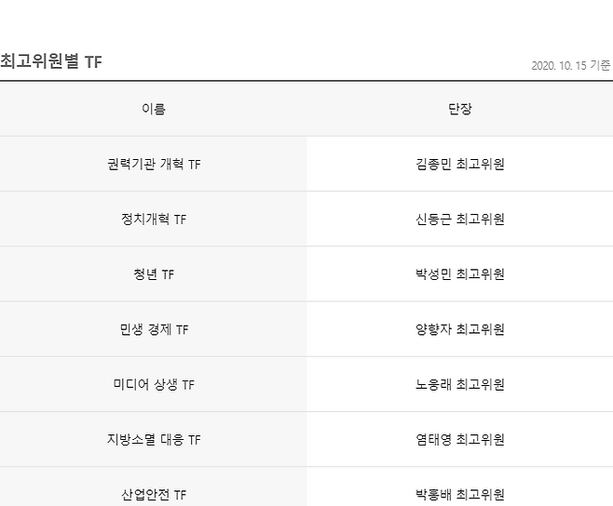Viewport: 613px width, 506px height.
Task: Click the 지방소멸 대응 TF name cell
Action: [154, 439]
